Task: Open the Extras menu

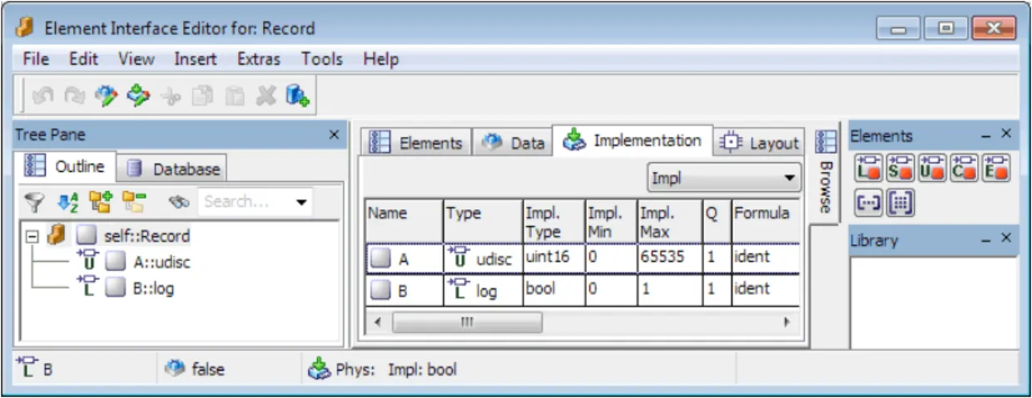Action: [259, 59]
